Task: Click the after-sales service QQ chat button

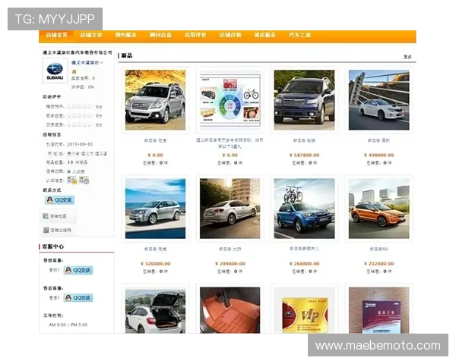Action: 82,298
